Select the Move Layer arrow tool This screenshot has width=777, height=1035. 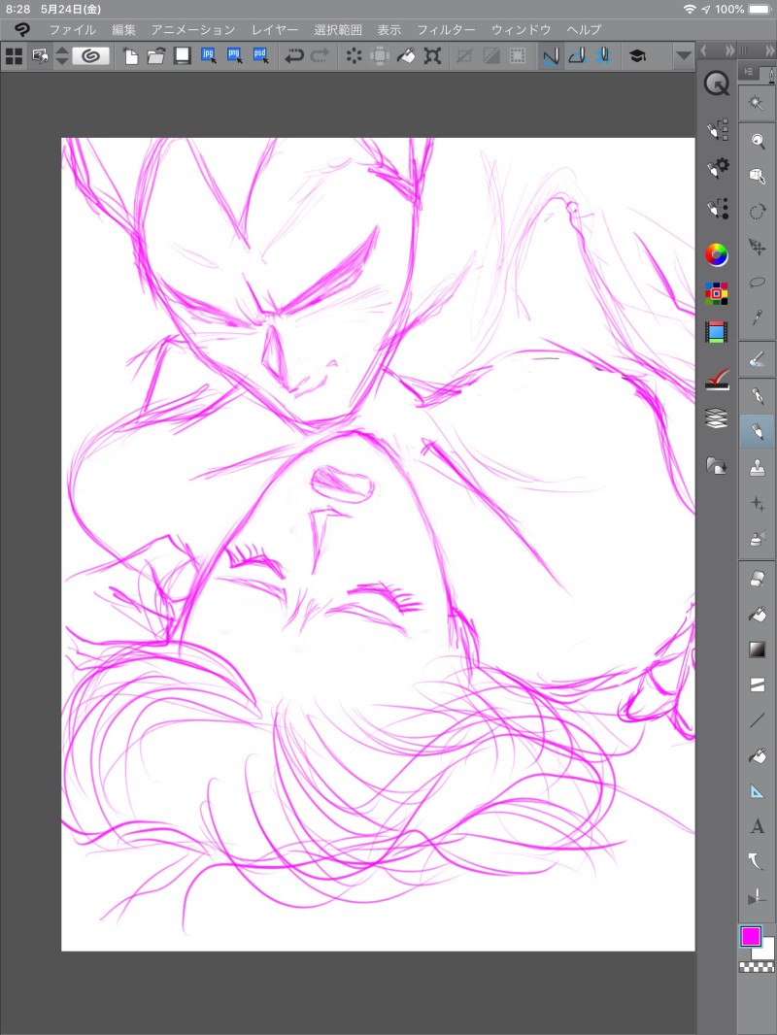[x=758, y=247]
